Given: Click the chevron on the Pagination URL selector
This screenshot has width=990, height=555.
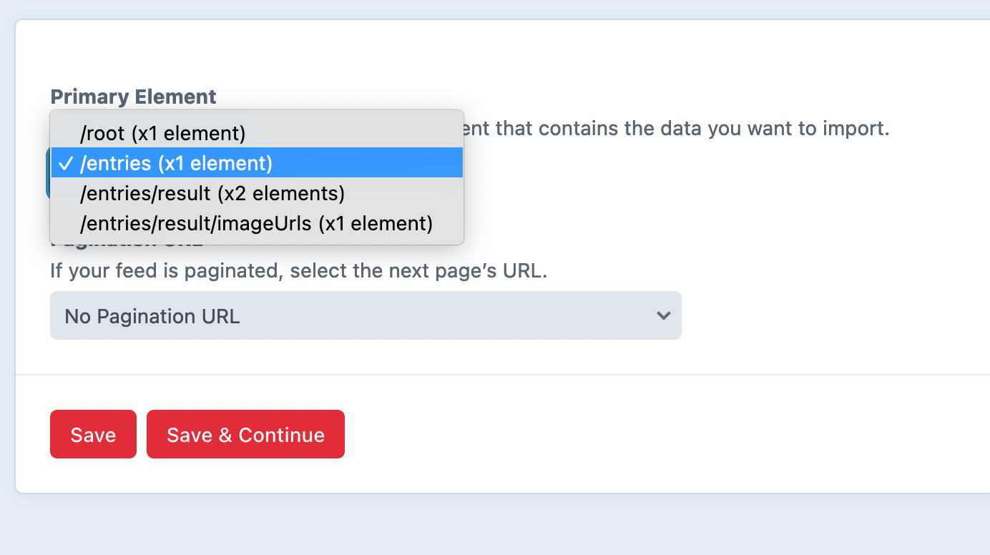Looking at the screenshot, I should tap(662, 315).
